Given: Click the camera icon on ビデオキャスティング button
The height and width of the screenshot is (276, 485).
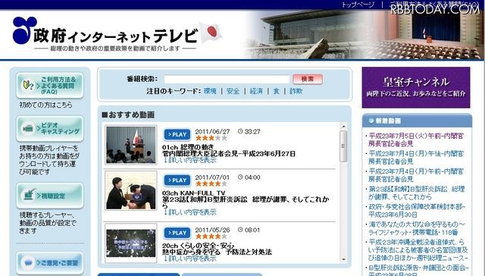Looking at the screenshot, I should point(28,128).
